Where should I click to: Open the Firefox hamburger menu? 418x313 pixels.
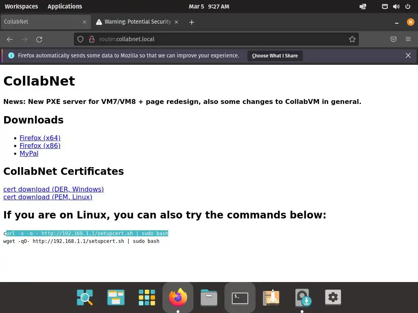coord(408,39)
